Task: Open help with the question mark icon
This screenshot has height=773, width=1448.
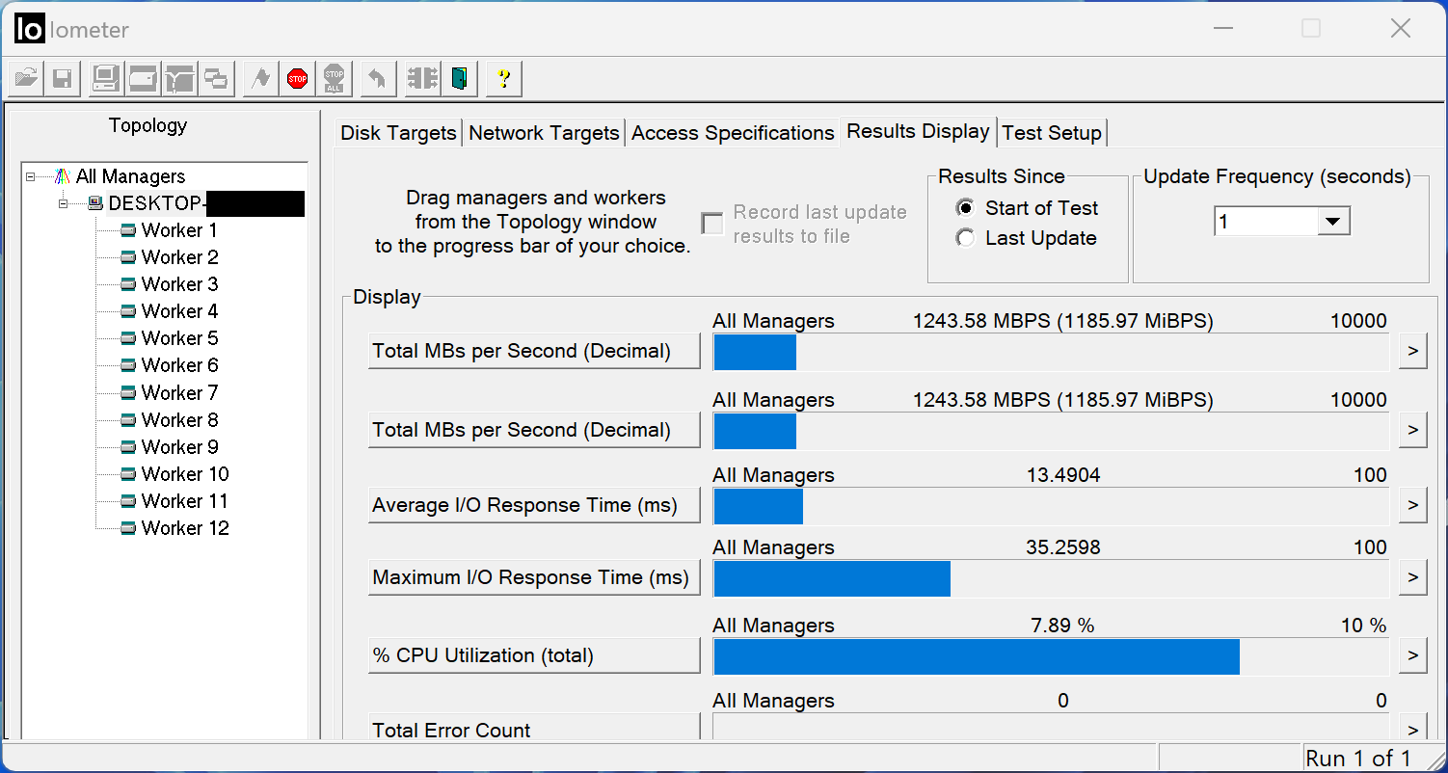Action: pyautogui.click(x=503, y=79)
